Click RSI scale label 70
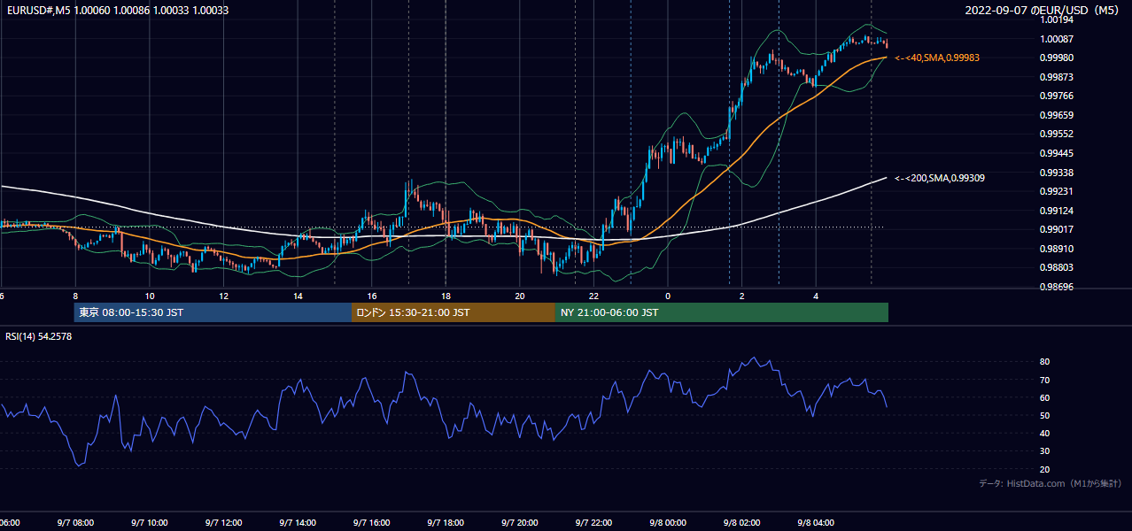 pyautogui.click(x=1044, y=380)
